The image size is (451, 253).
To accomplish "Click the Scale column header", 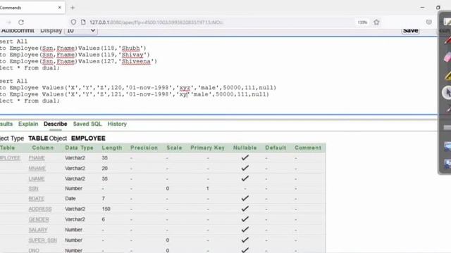I will (x=174, y=148).
